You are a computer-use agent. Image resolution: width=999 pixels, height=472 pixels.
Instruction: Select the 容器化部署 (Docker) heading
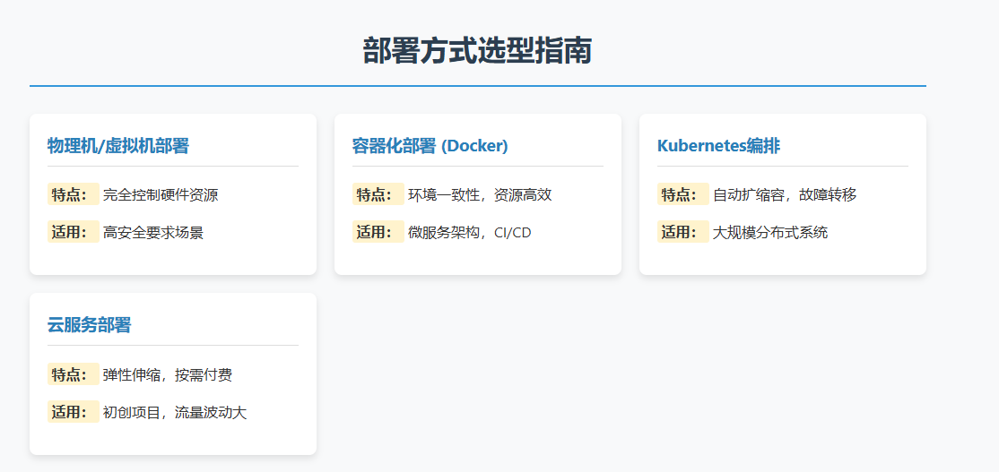(x=430, y=146)
